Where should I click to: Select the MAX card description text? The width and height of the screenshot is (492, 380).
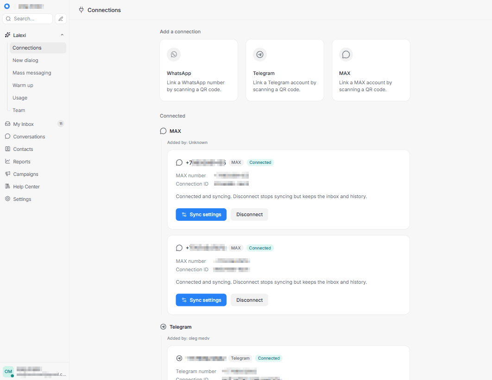tap(366, 86)
